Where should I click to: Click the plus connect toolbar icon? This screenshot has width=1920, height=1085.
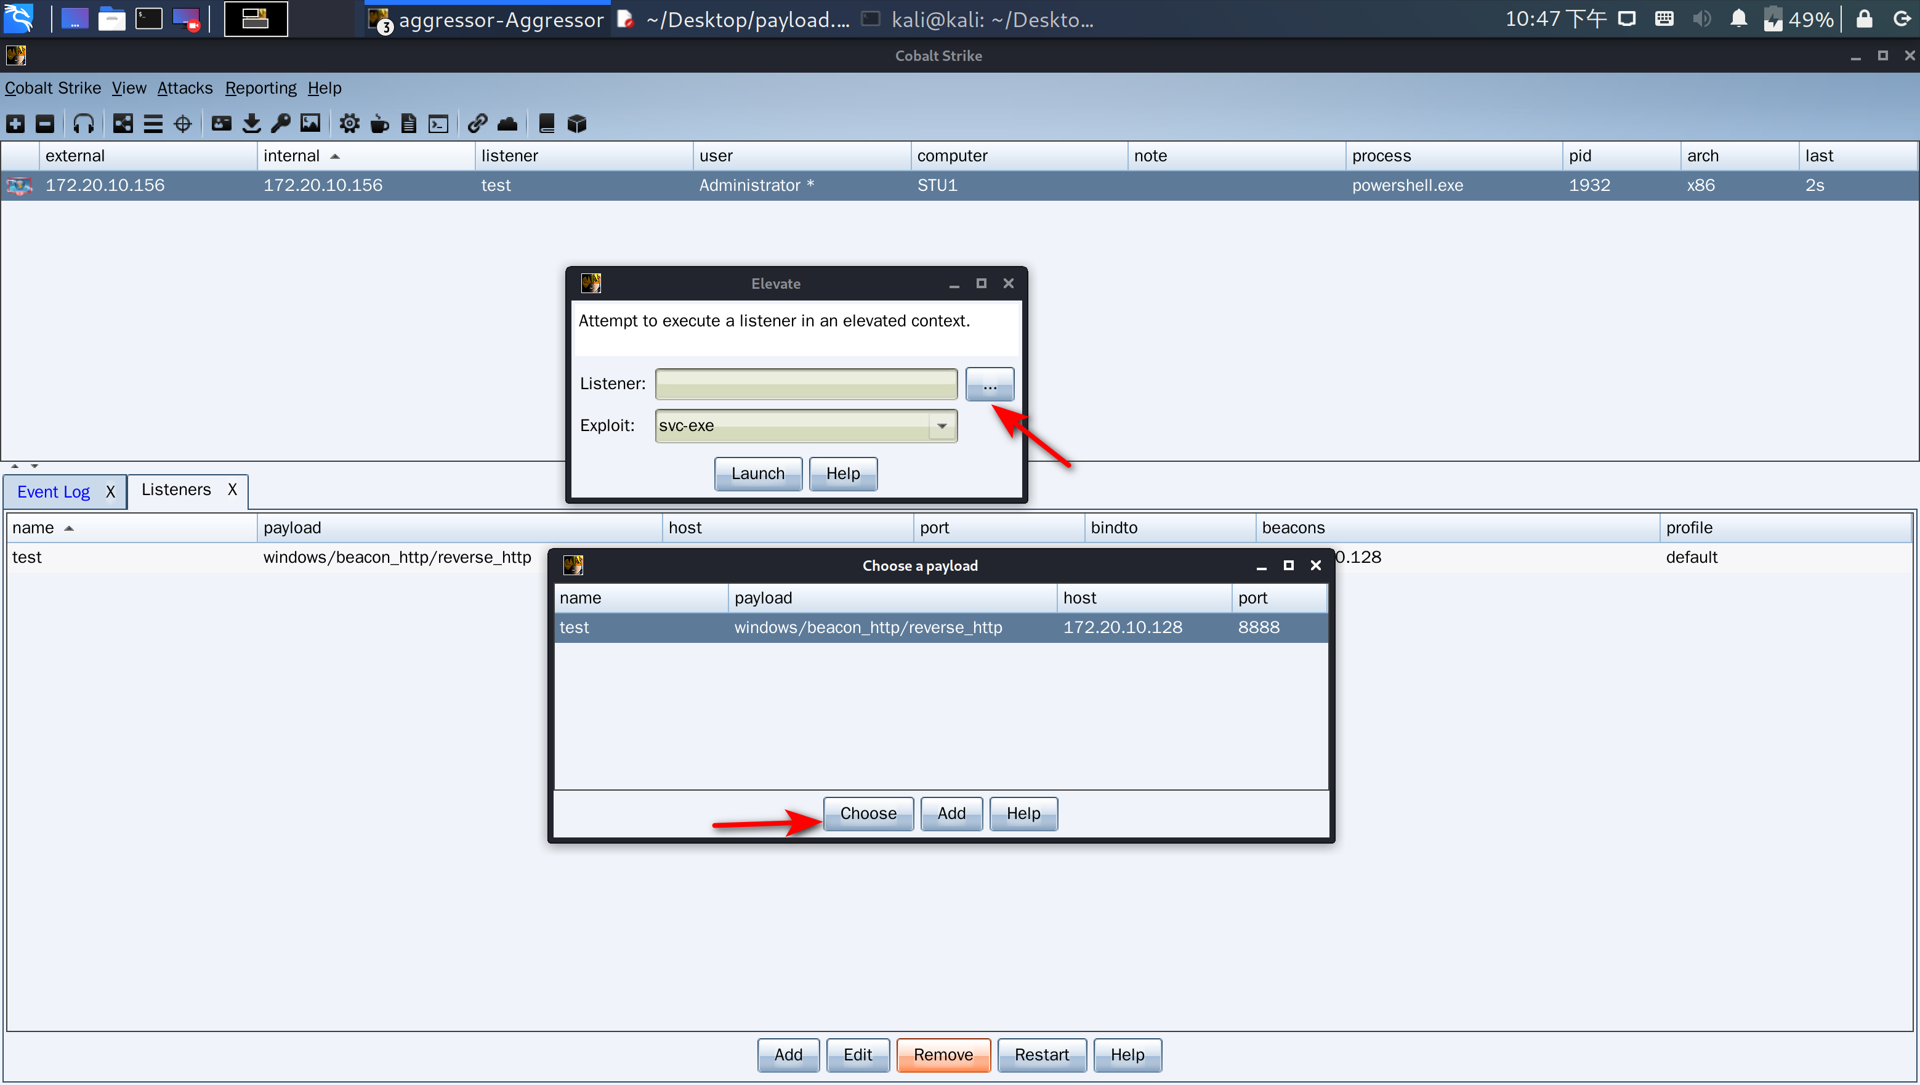pos(15,124)
